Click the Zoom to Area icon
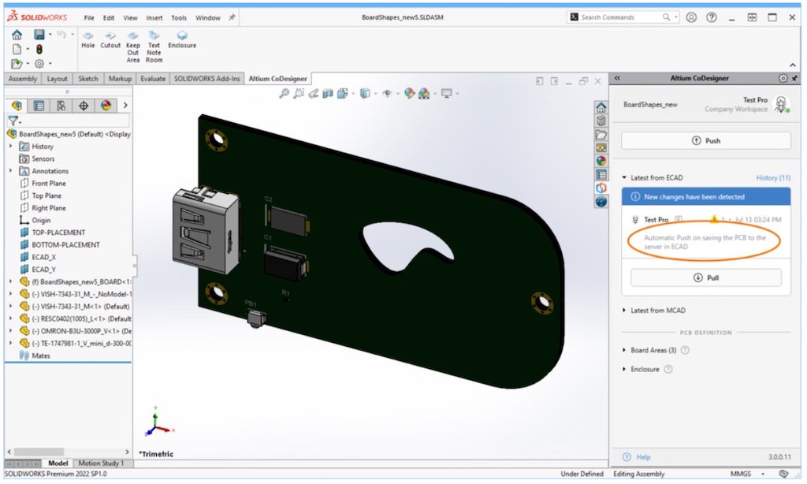 pyautogui.click(x=299, y=94)
